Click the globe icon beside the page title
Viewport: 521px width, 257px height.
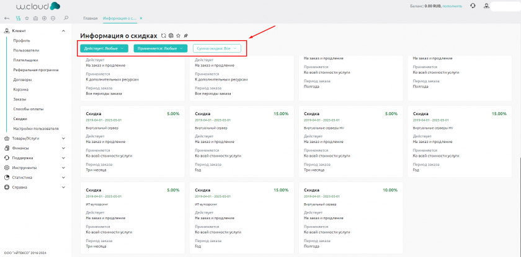(x=171, y=36)
